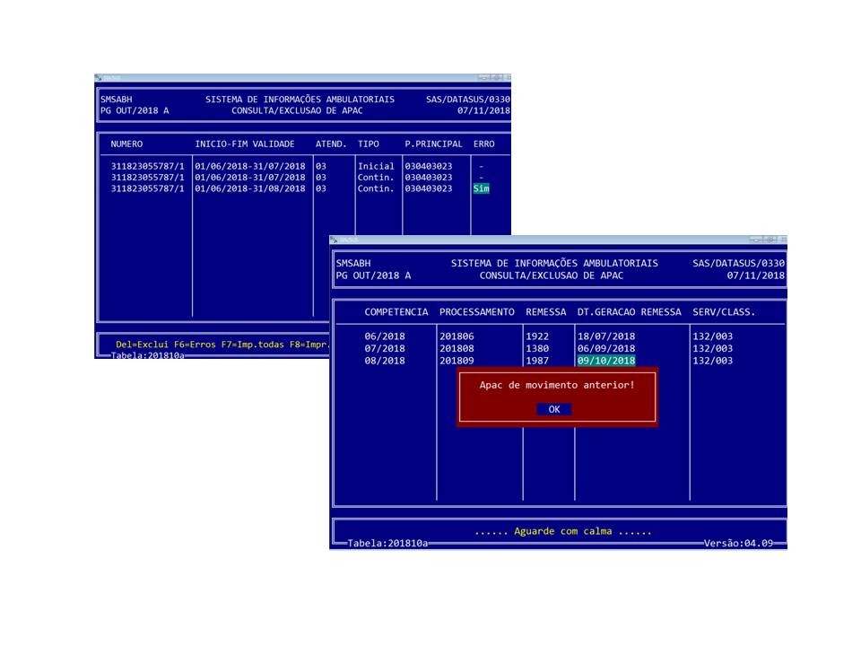Open the front window's title bar system icon
Screen dimensions: 861x646
tap(335, 240)
